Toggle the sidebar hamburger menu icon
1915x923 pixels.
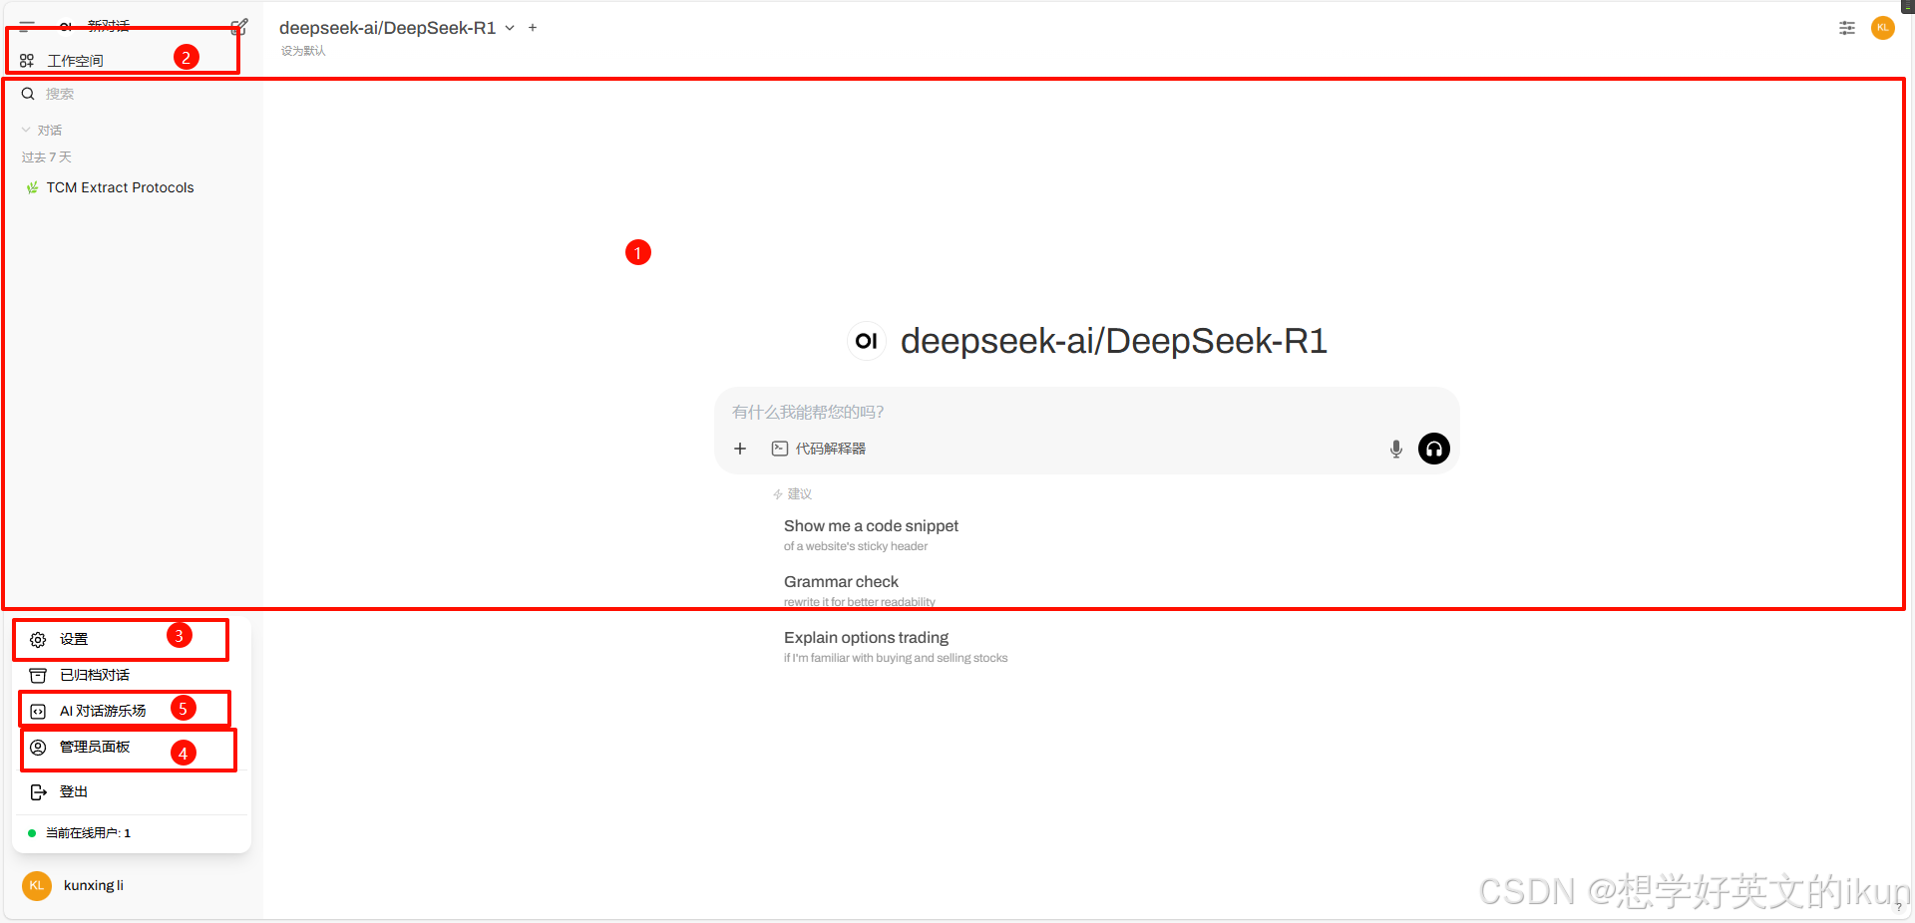[x=27, y=26]
